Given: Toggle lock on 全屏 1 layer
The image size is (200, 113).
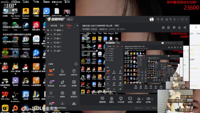Looking at the screenshot, I should 51,51.
